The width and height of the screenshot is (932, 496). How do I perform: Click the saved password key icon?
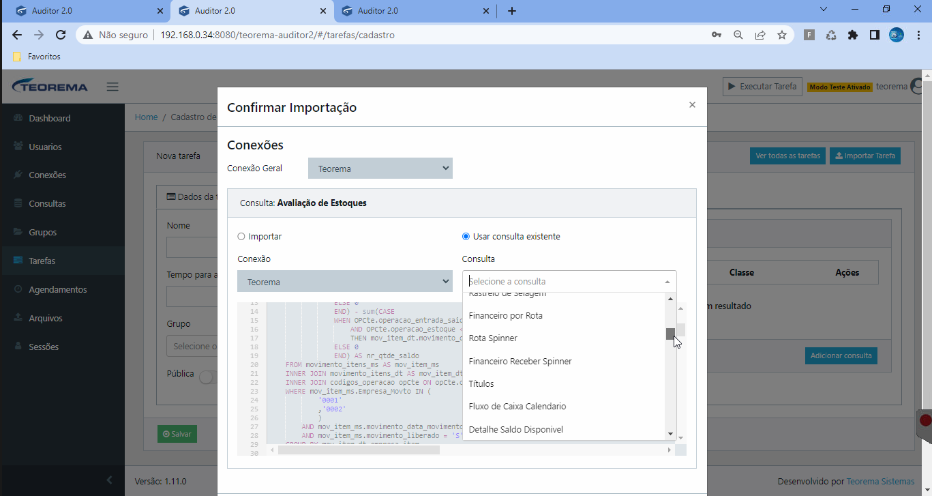click(717, 35)
